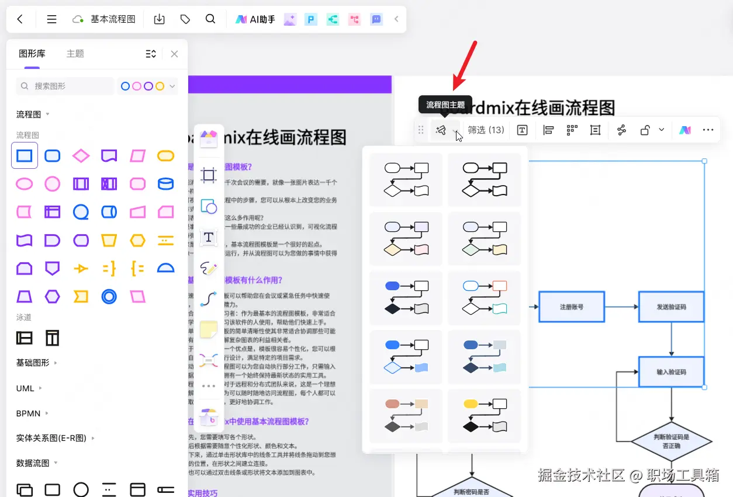Go back using the top-left arrow
Viewport: 733px width, 497px height.
20,19
